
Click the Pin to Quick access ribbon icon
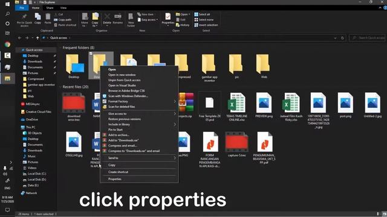(24, 20)
